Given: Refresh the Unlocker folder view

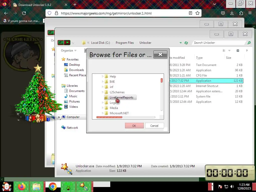Looking at the screenshot, I should (x=186, y=43).
